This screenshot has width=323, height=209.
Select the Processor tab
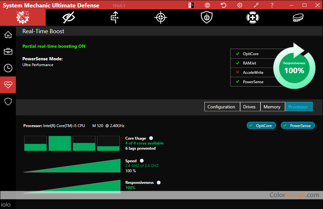[x=299, y=107]
